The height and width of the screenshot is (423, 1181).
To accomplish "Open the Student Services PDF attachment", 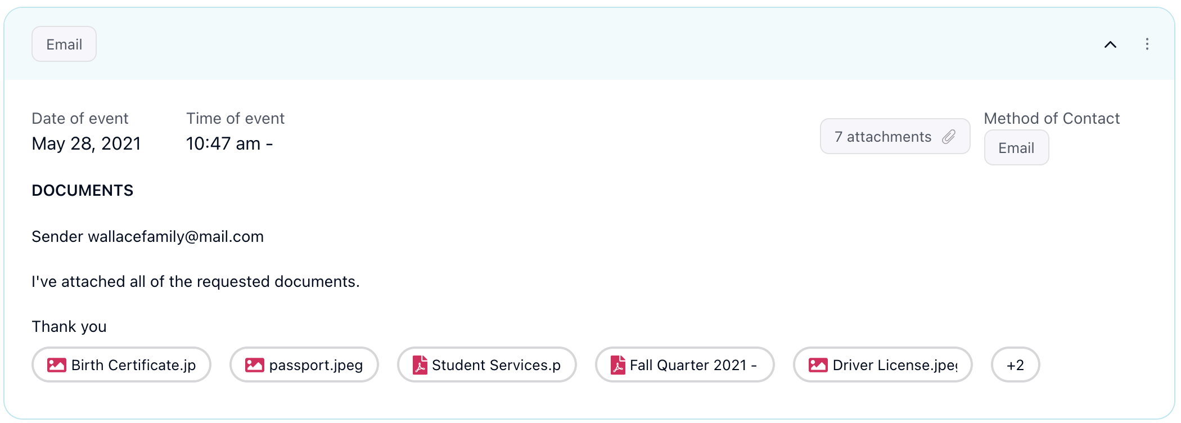I will pos(497,365).
